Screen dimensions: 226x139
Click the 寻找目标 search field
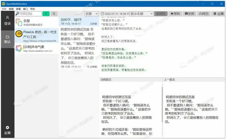pos(29,14)
